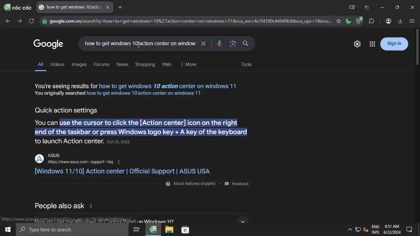Open the clock showing 8:51 AM
The image size is (420, 236).
(392, 229)
